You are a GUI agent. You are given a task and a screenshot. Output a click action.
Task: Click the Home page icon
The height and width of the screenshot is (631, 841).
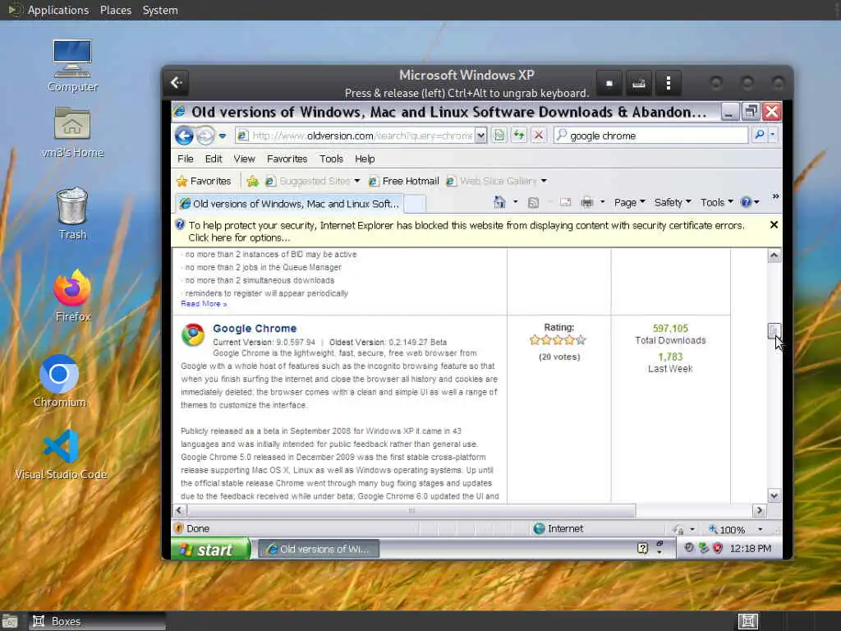(499, 202)
